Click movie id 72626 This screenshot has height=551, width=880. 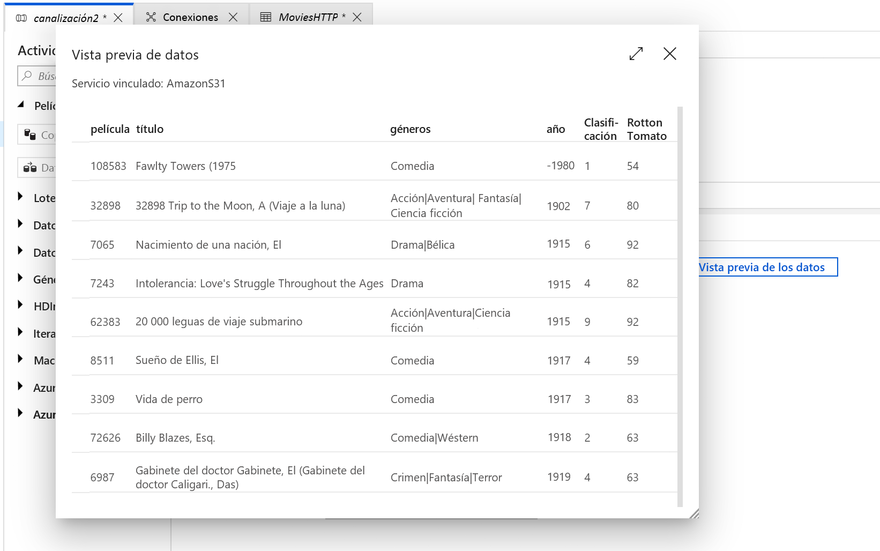(105, 438)
